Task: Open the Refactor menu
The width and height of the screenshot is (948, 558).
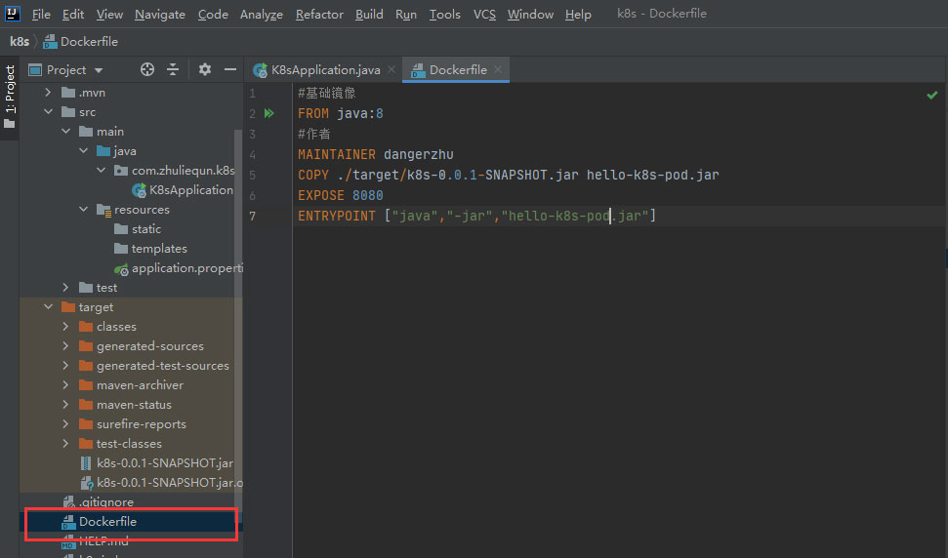Action: pos(319,15)
